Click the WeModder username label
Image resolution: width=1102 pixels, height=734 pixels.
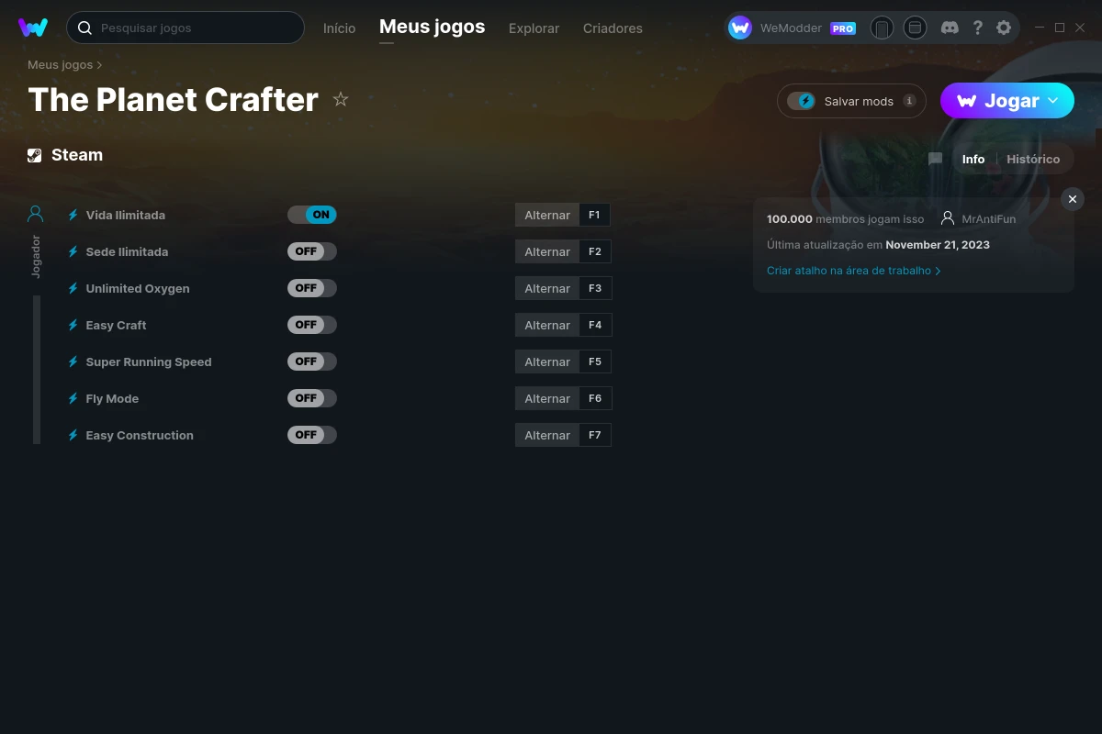coord(791,28)
